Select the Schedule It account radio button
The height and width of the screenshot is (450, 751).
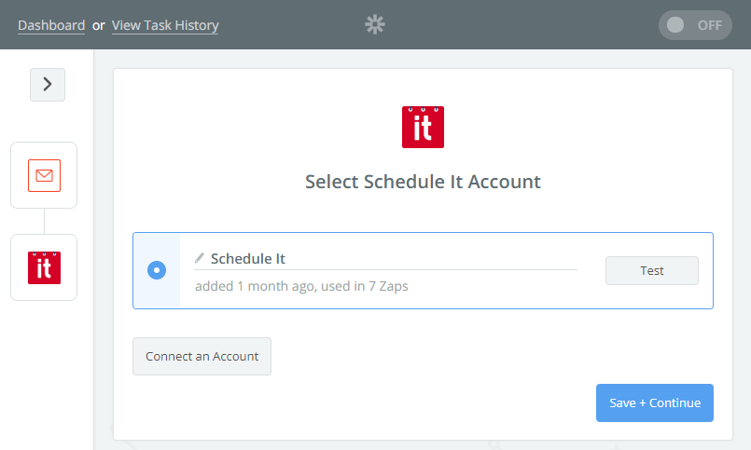[157, 270]
